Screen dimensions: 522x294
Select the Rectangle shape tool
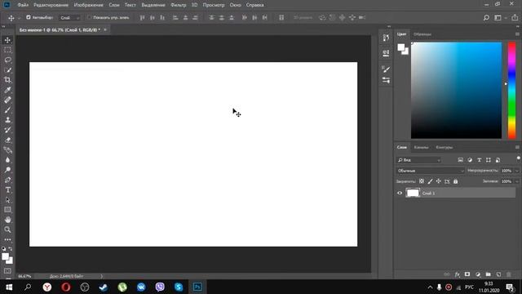7,210
